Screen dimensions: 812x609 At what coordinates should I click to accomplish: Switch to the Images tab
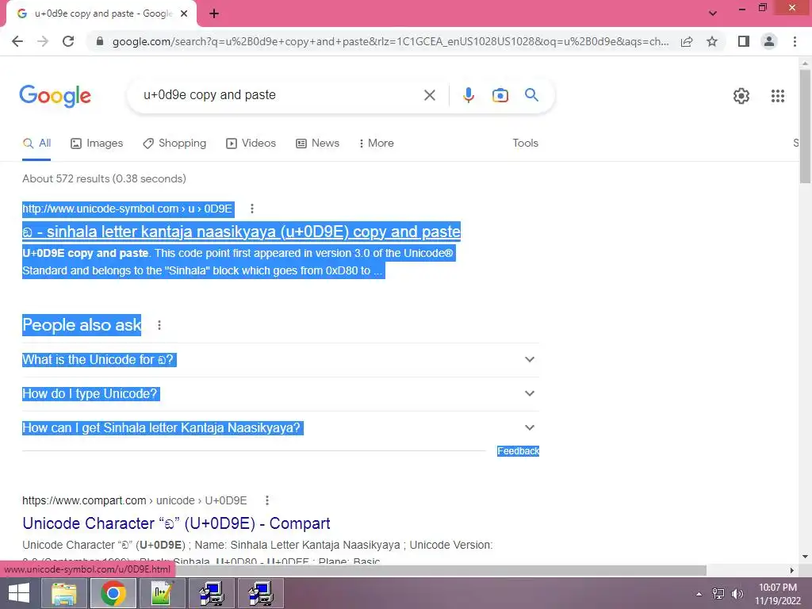[x=97, y=144]
